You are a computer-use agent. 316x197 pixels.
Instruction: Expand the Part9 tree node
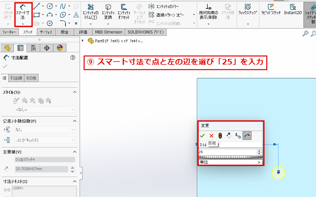(83, 41)
